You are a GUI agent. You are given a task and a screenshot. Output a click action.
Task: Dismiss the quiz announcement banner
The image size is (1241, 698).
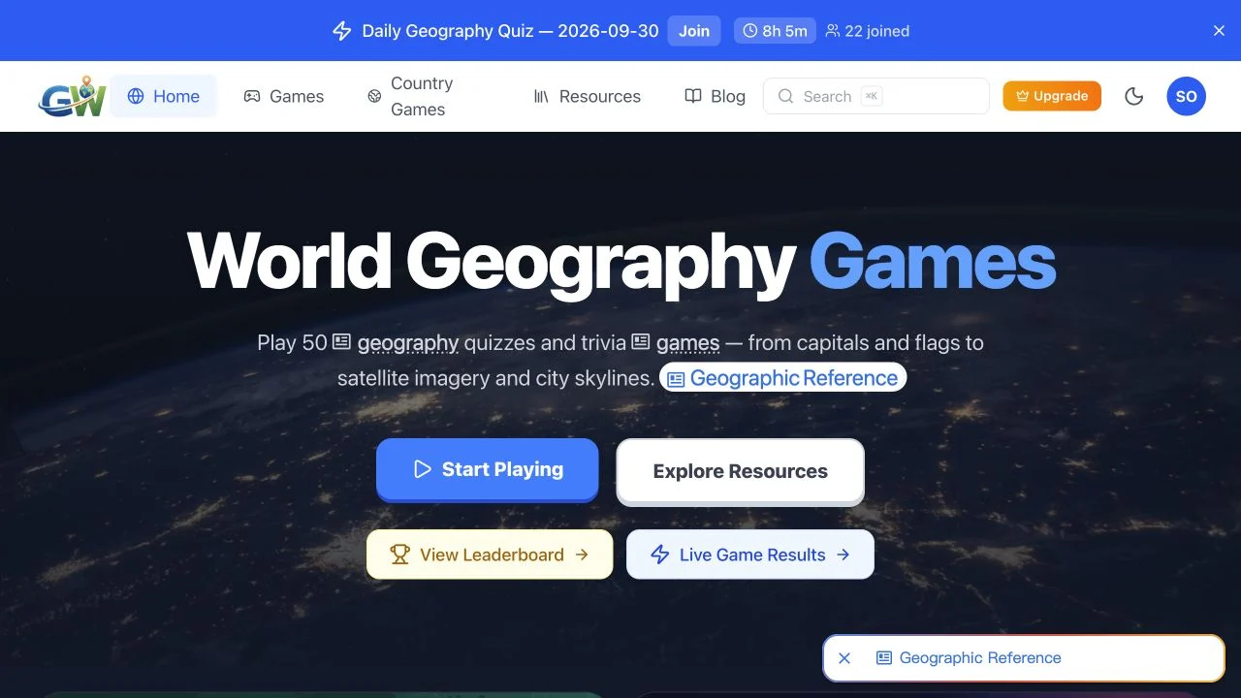pyautogui.click(x=1219, y=31)
